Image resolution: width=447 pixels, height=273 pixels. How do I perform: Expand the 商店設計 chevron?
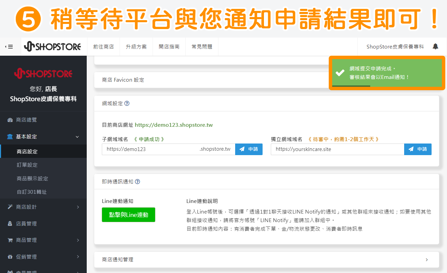78,207
